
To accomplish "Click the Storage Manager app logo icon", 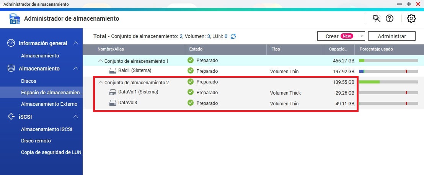I will pos(13,18).
